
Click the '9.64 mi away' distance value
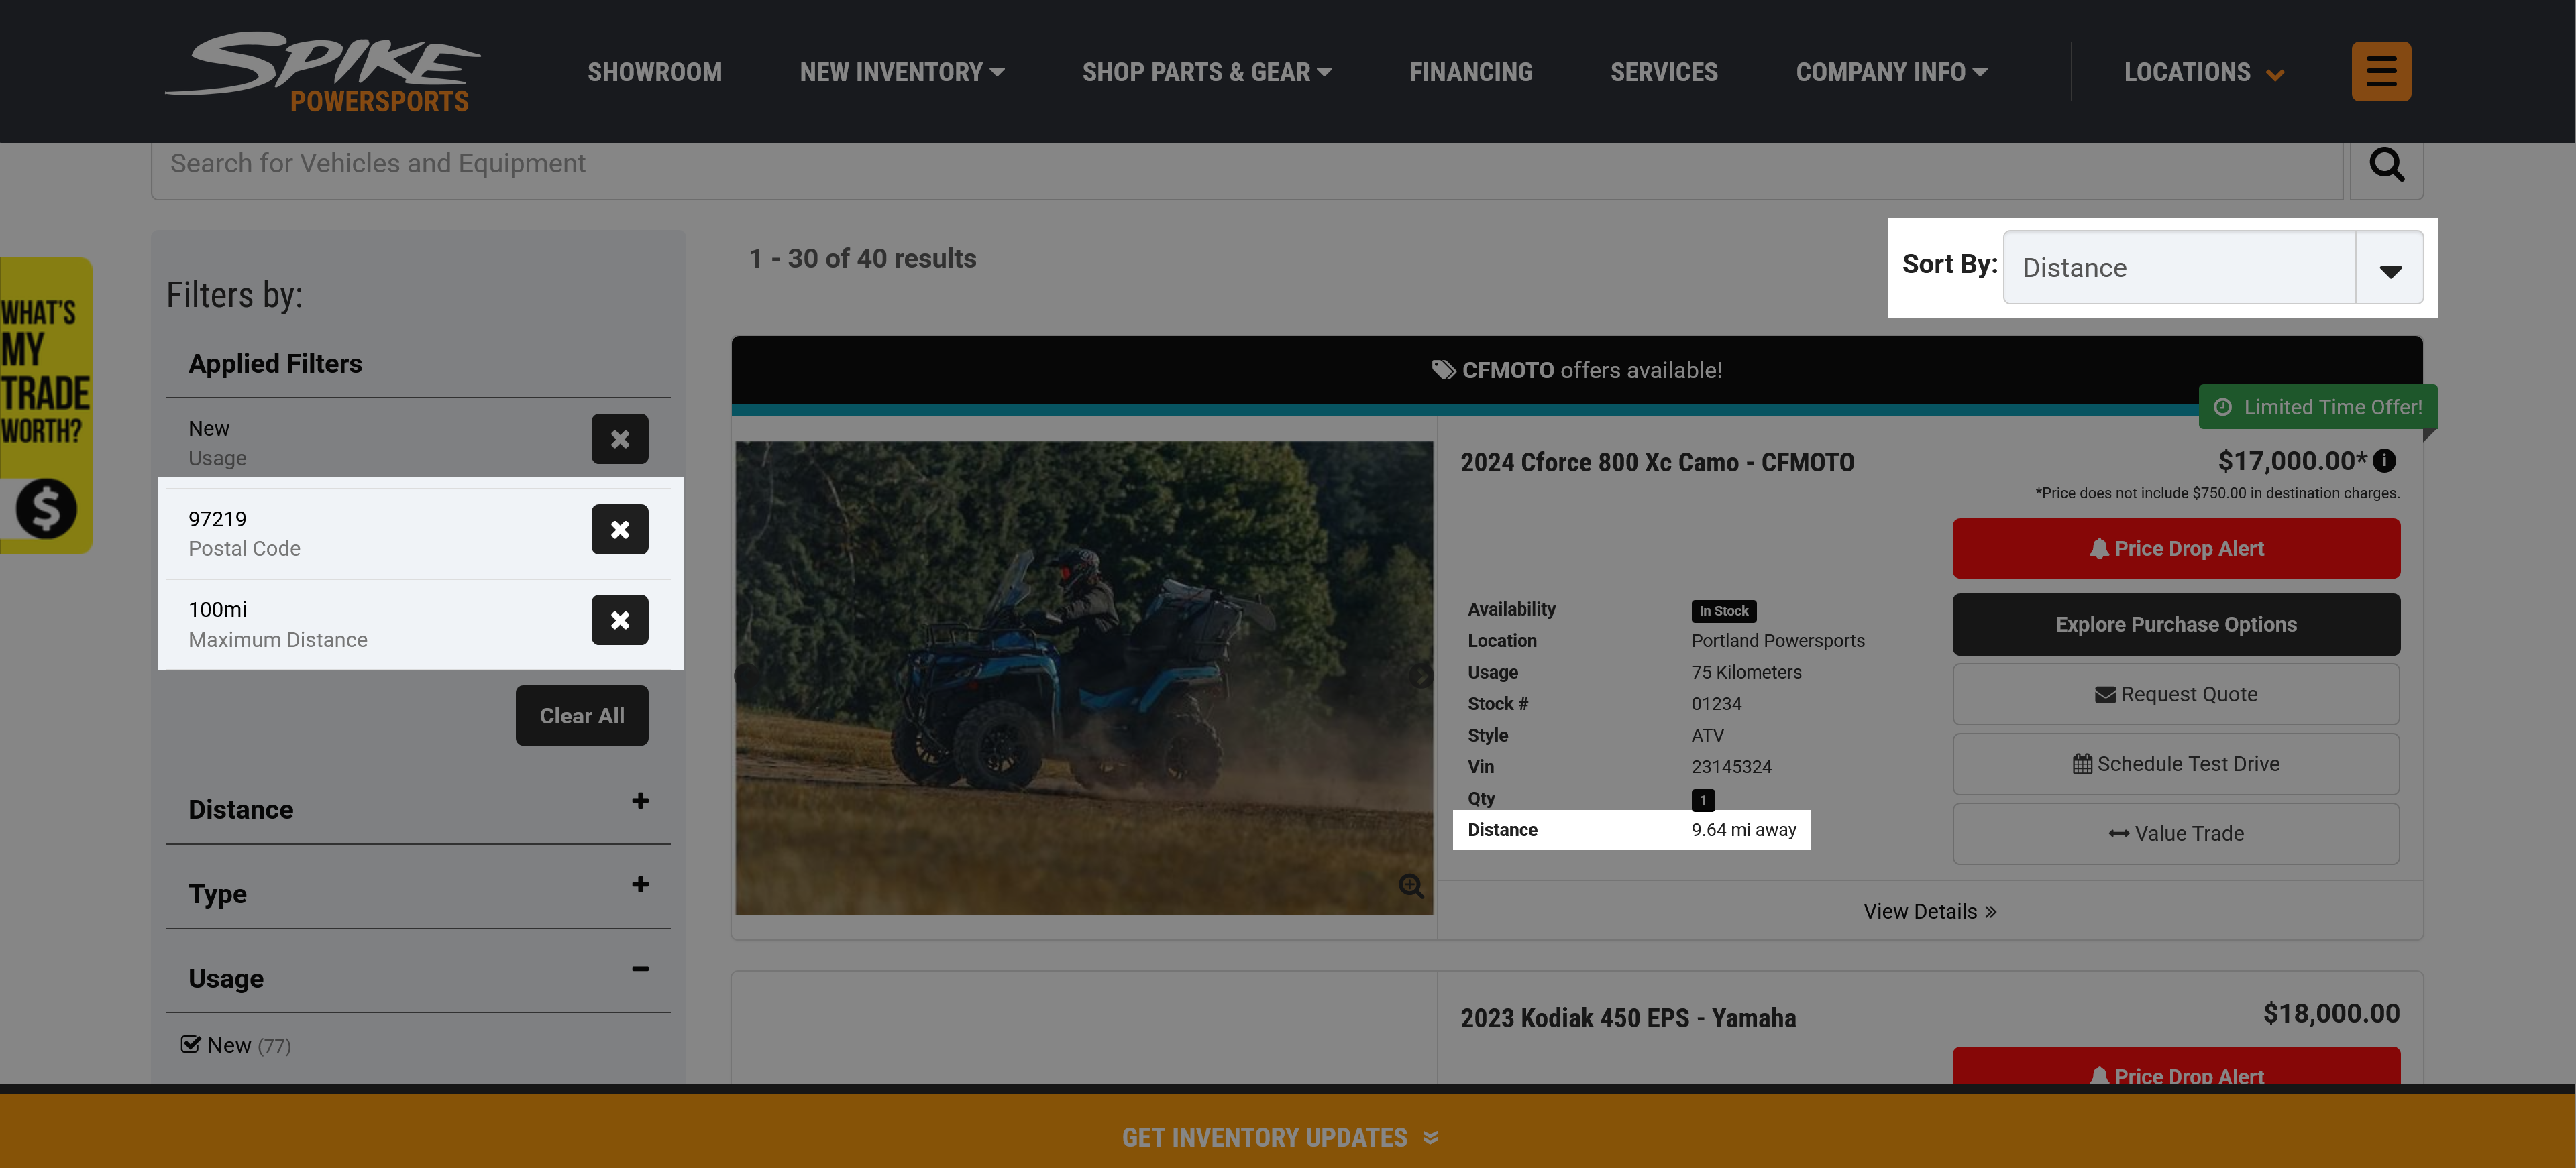[1743, 829]
